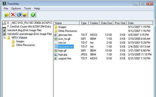156x97 pixels.
Task: Click the date 9/12/2007 1:15 PM
Action: (139, 27)
